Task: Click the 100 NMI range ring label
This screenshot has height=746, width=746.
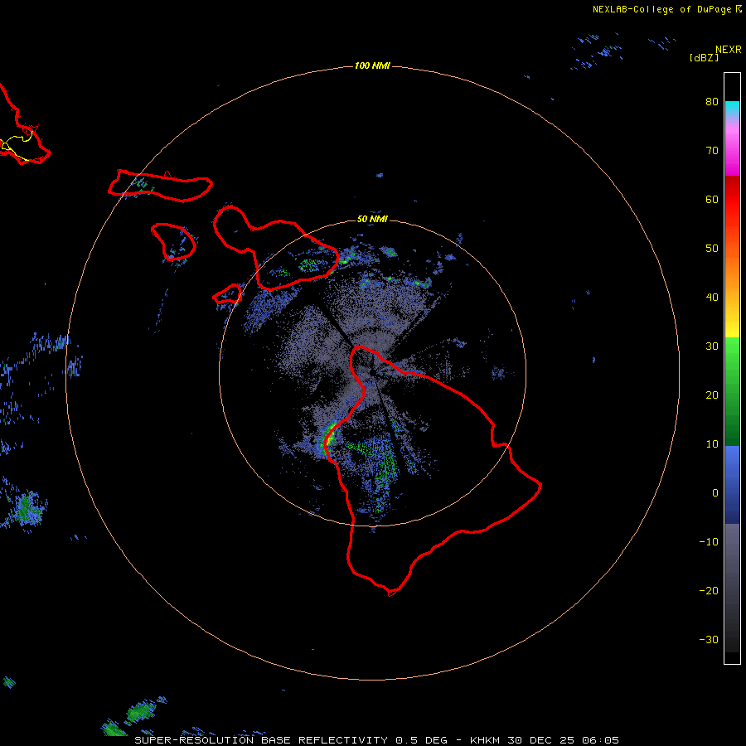Action: point(372,65)
